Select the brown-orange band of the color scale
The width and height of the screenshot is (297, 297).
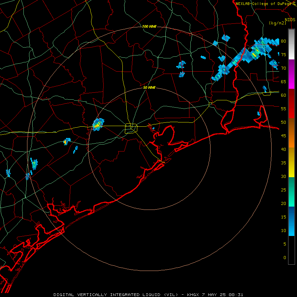tap(291, 133)
